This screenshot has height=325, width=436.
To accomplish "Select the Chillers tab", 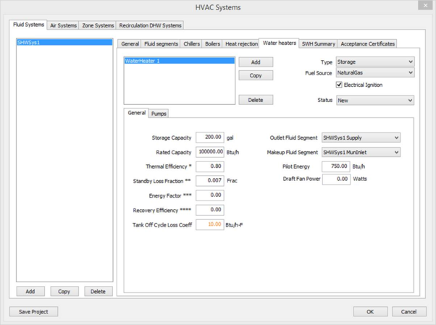I will 191,44.
